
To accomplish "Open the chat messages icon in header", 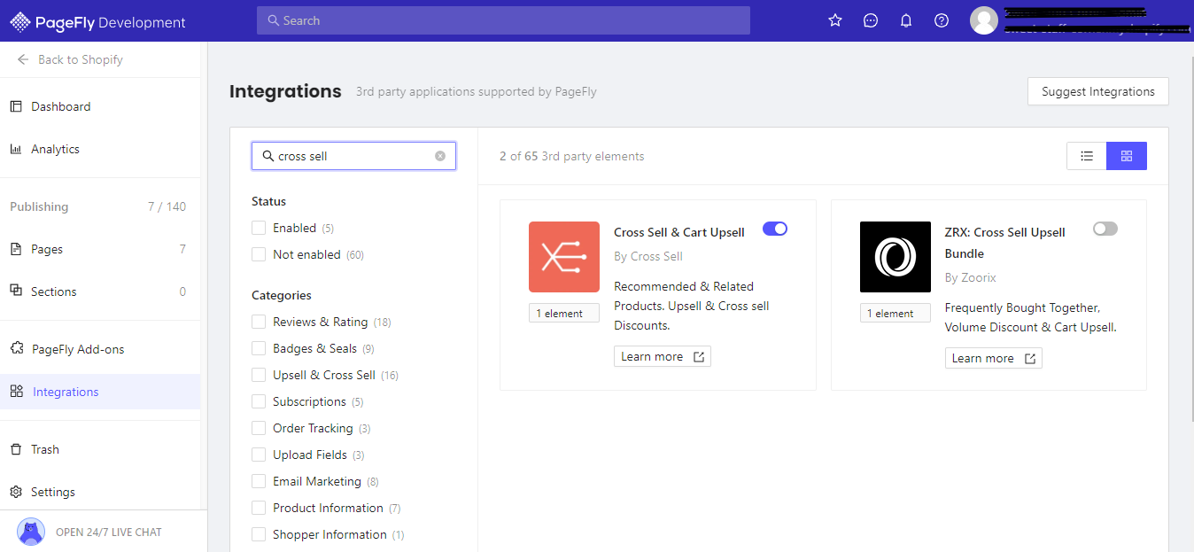I will point(871,20).
